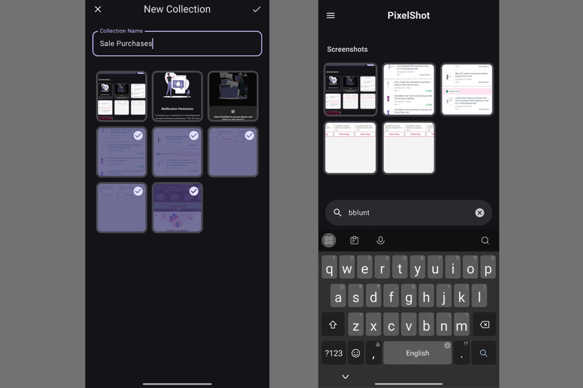Tap the e key

[x=365, y=267]
